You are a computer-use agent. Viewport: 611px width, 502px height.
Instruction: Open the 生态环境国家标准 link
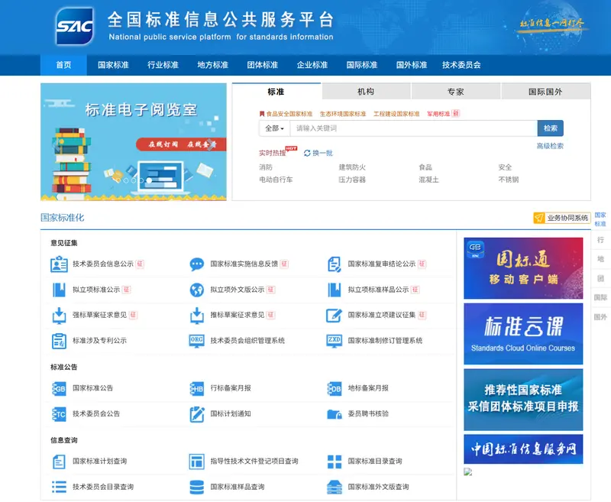click(343, 114)
